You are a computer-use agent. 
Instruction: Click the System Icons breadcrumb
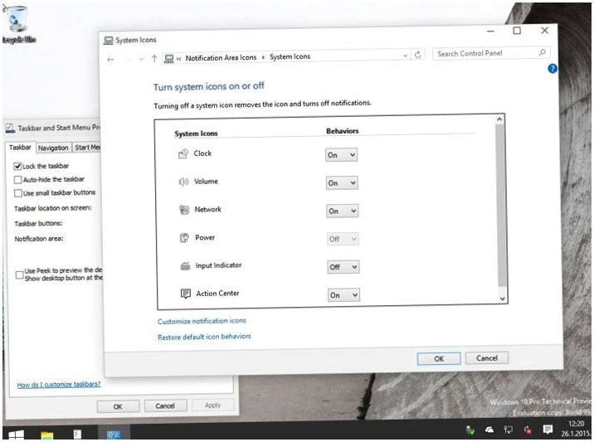point(290,56)
